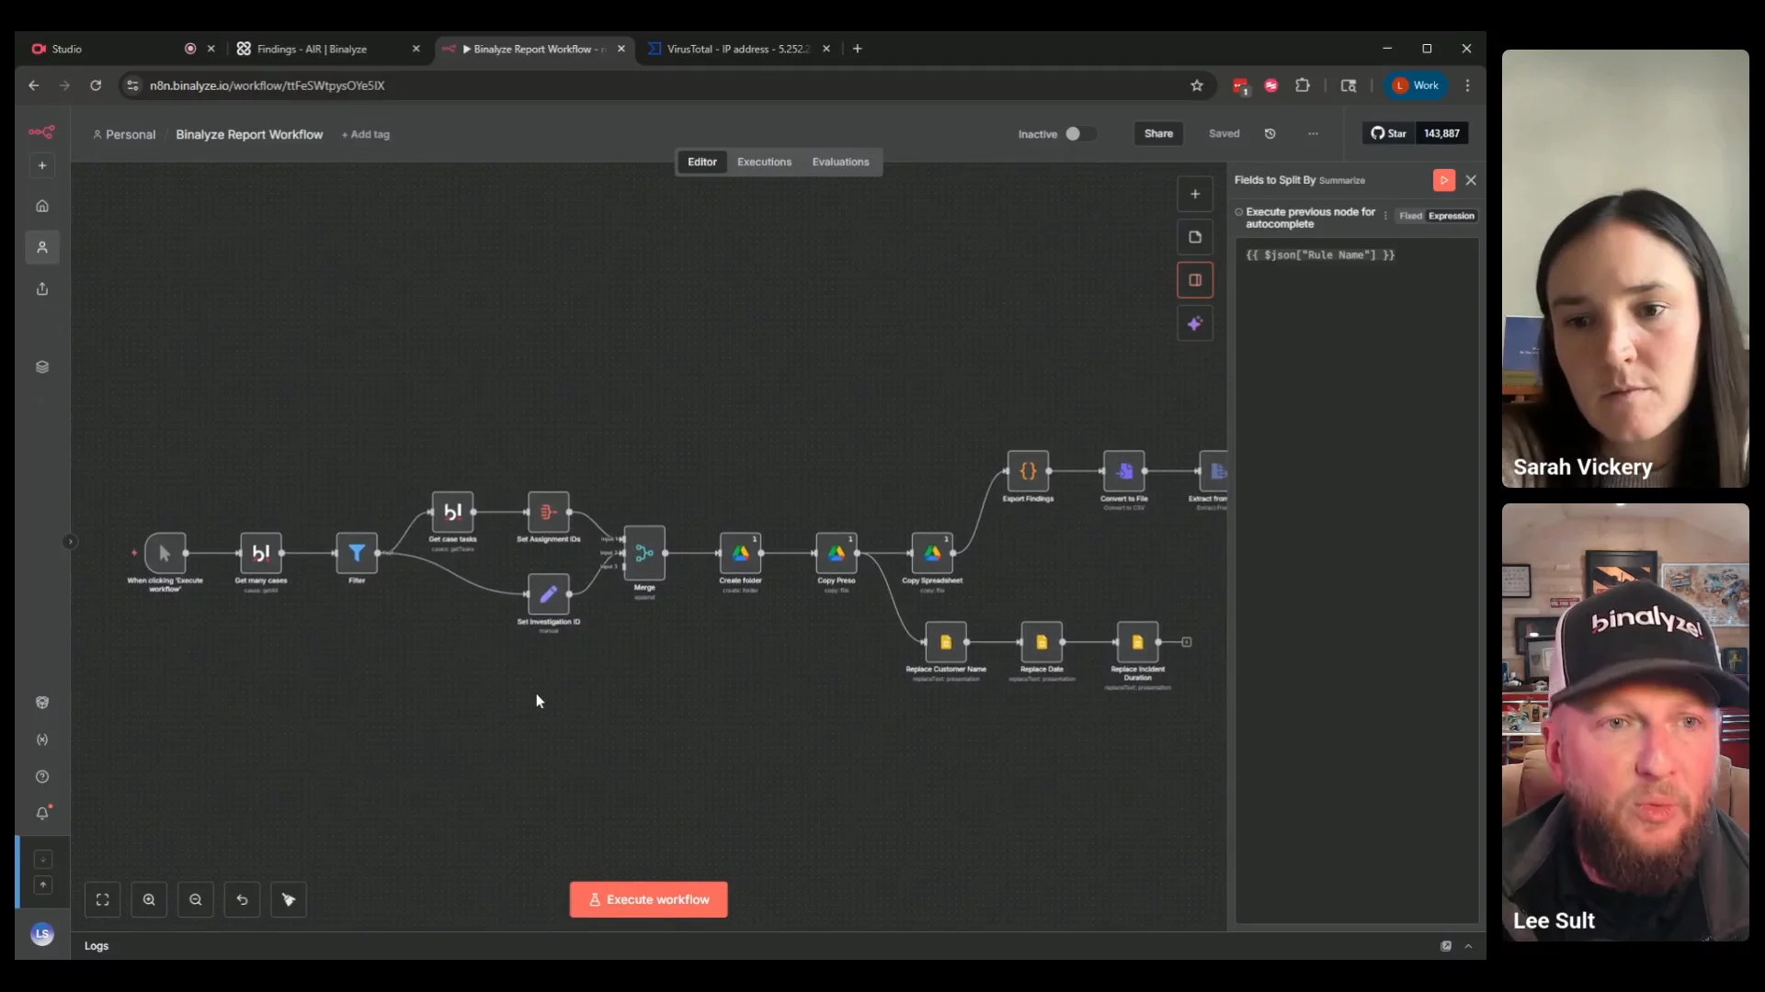1765x992 pixels.
Task: Open the AI assistant sparkle button
Action: [x=1195, y=324]
